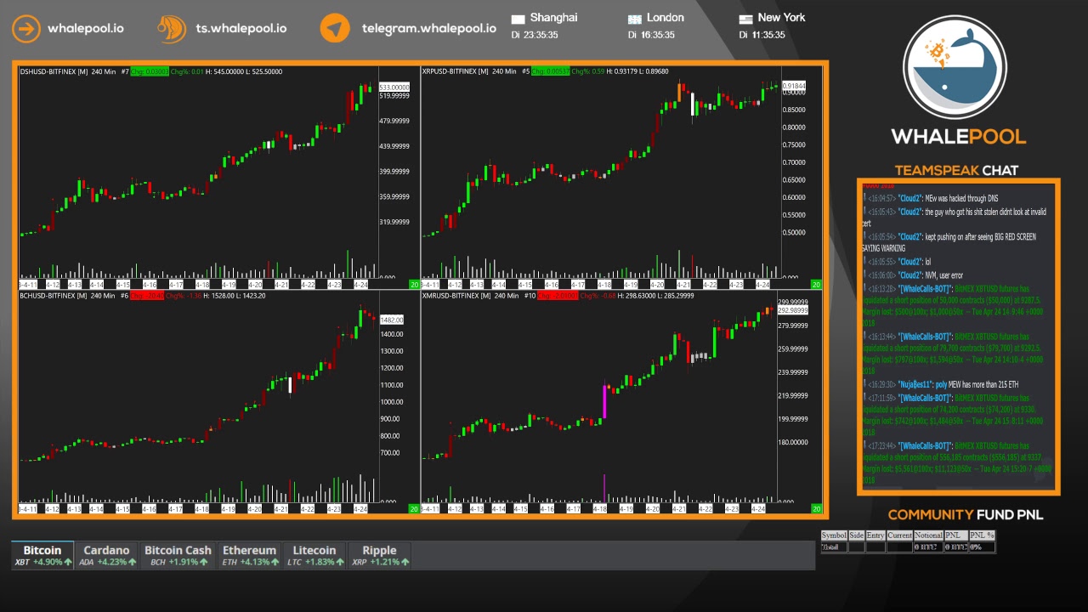Click the London flag icon
The image size is (1088, 612).
pos(634,19)
